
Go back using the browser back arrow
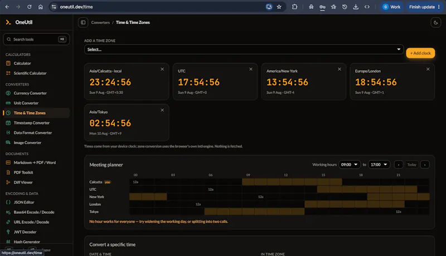[x=7, y=7]
